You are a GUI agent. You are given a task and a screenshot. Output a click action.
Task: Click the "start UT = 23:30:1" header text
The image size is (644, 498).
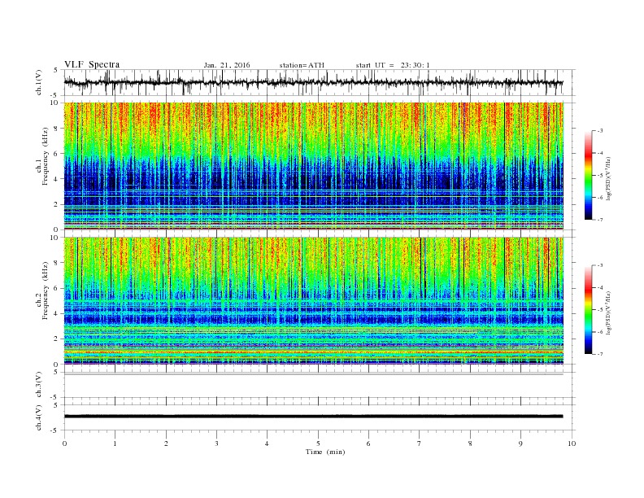coord(393,65)
